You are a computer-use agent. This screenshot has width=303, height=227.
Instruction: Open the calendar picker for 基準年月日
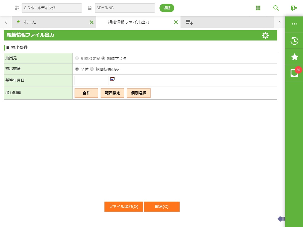(112, 79)
